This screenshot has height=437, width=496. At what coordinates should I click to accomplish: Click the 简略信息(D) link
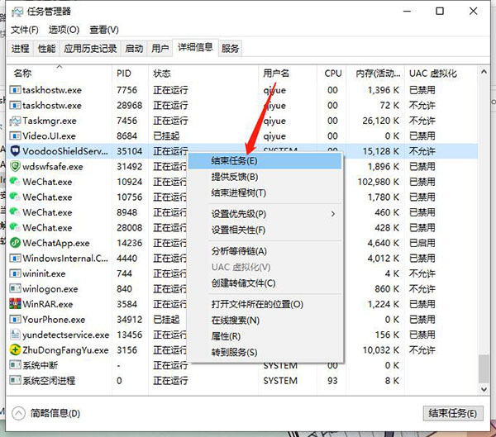point(55,413)
